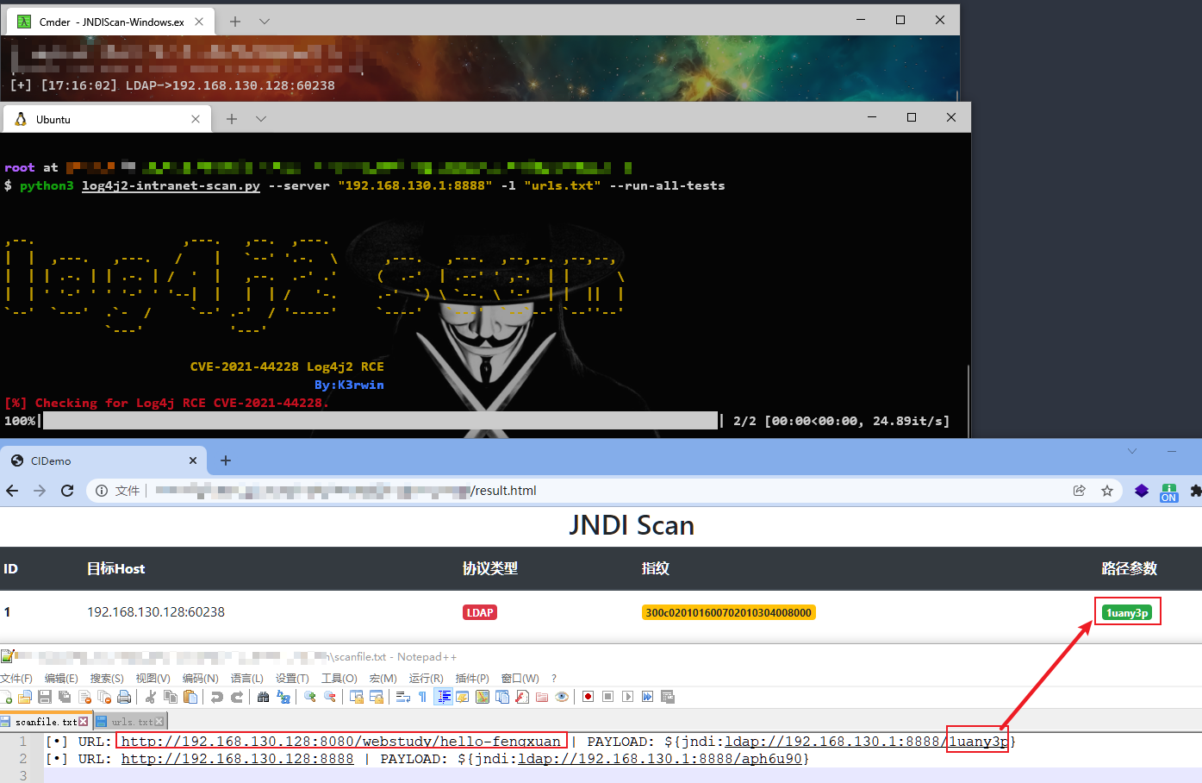Select the CIDemo browser tab
The height and width of the screenshot is (783, 1202).
tap(103, 460)
